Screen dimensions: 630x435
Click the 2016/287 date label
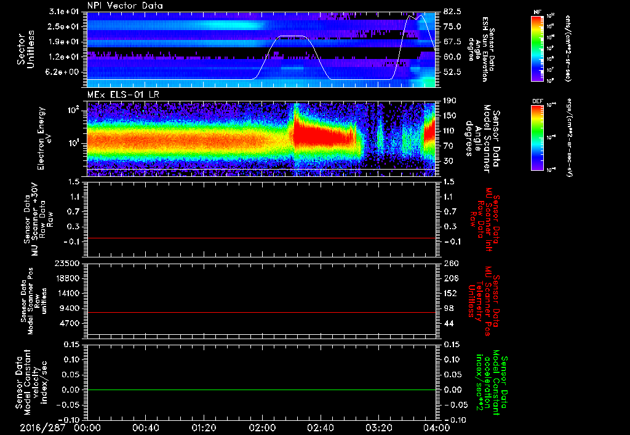pos(42,428)
